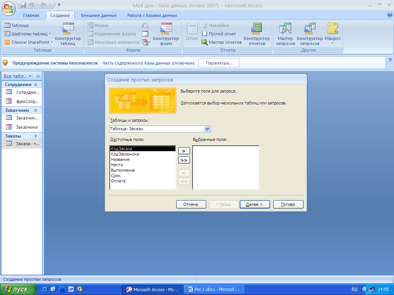This screenshot has width=394, height=295.
Task: Select Название field
Action: click(x=143, y=159)
